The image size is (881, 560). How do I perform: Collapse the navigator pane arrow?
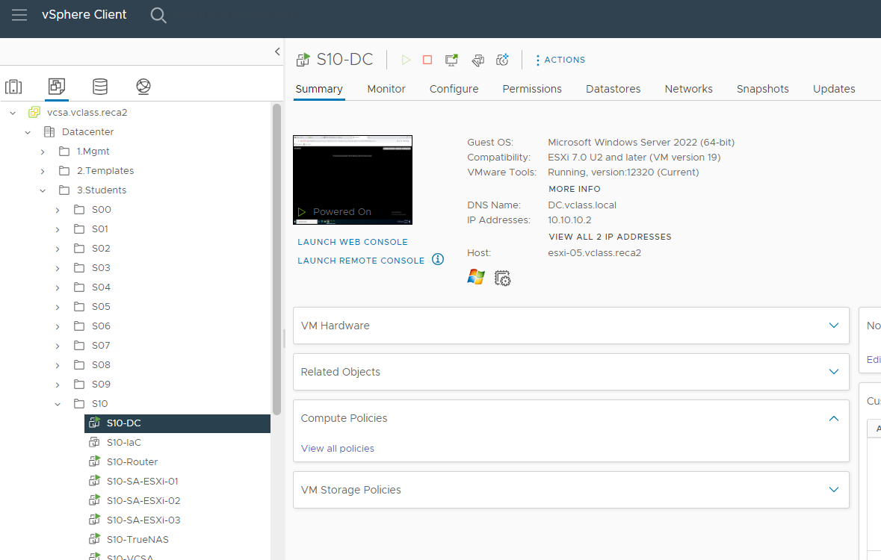pos(277,51)
